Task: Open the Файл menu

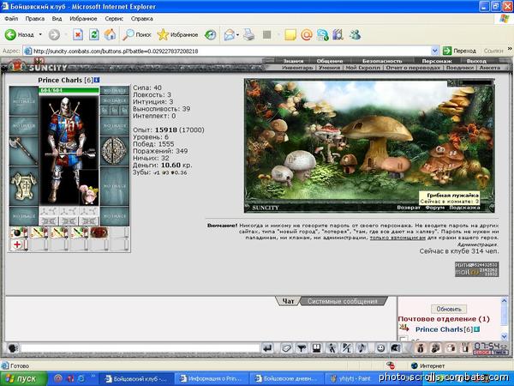Action: pos(11,19)
